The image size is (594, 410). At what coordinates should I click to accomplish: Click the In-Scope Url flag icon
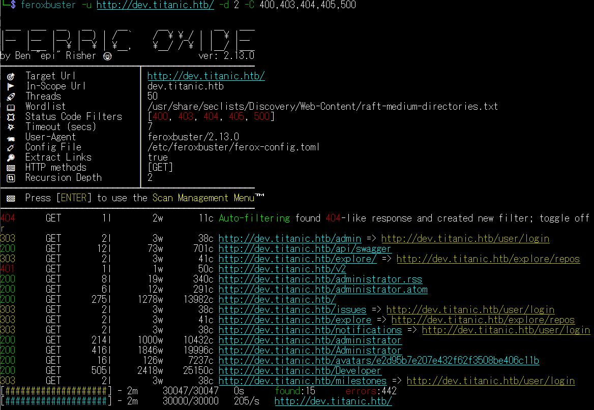coord(11,86)
